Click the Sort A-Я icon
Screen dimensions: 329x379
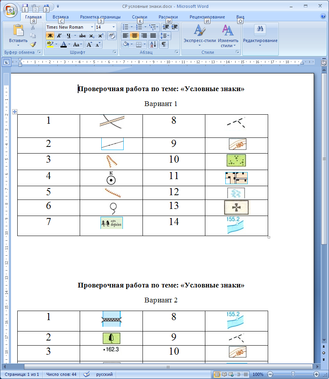pyautogui.click(x=153, y=44)
